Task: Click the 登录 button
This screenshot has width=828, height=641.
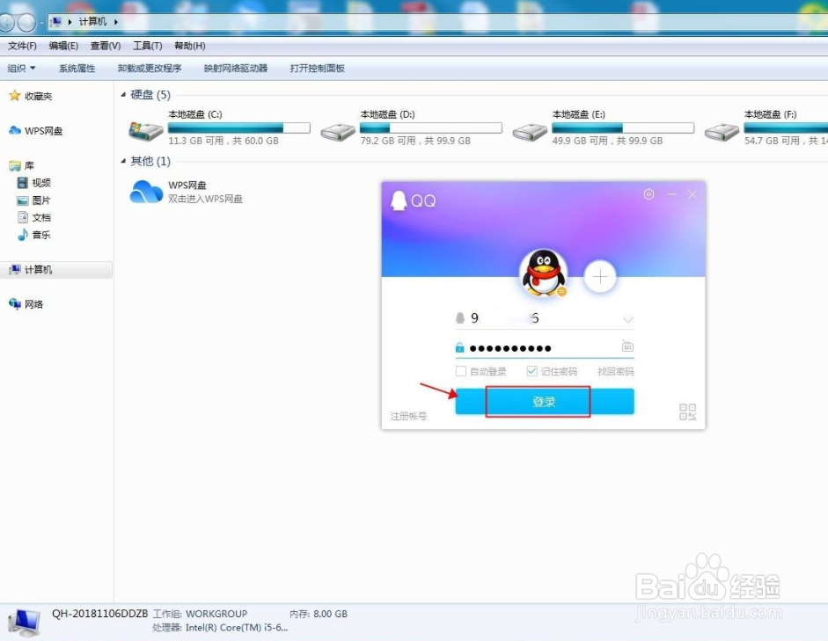Action: (x=545, y=402)
